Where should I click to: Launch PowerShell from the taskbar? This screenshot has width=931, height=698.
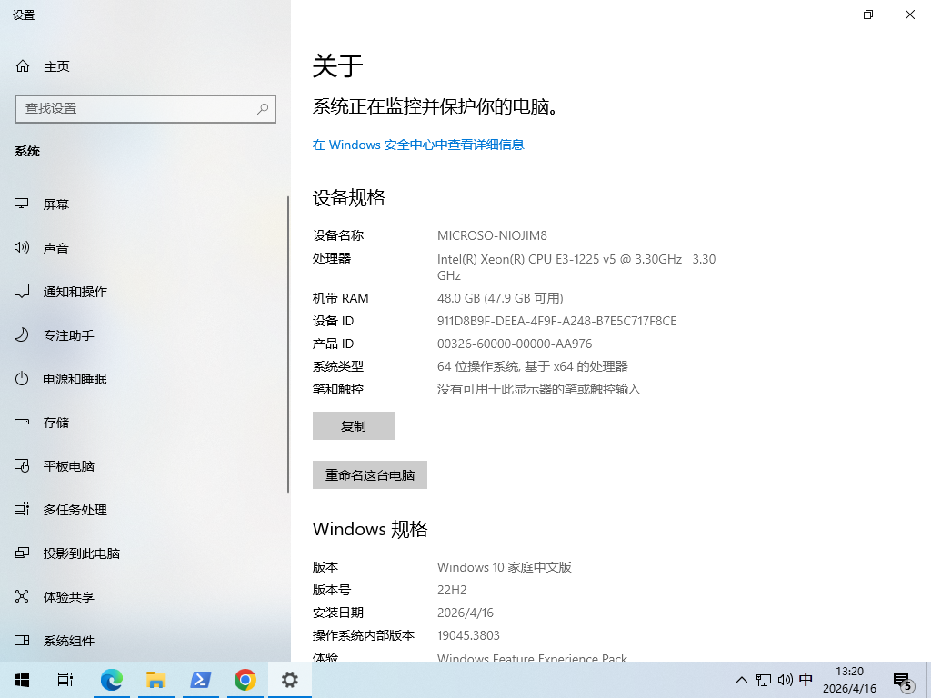pyautogui.click(x=200, y=679)
